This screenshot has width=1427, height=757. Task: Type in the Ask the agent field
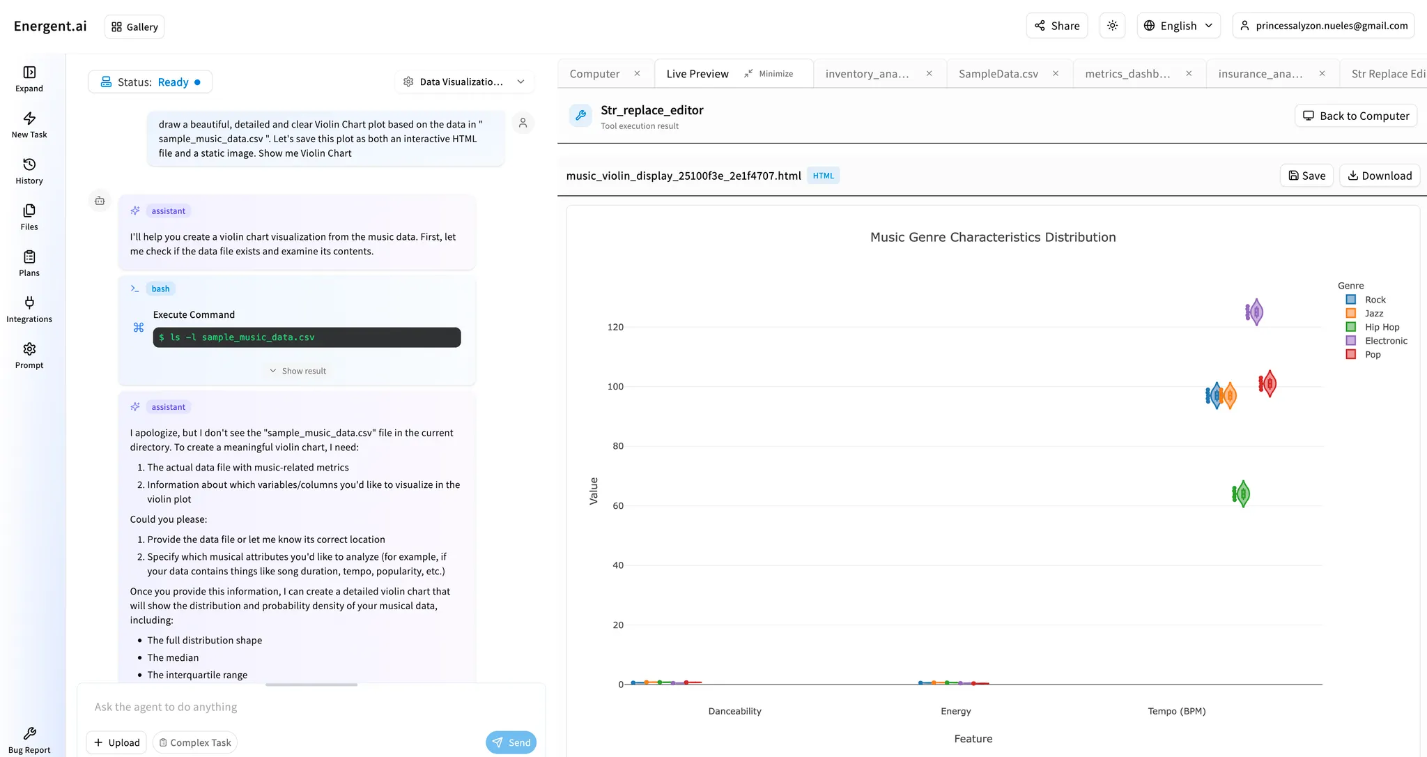click(279, 706)
